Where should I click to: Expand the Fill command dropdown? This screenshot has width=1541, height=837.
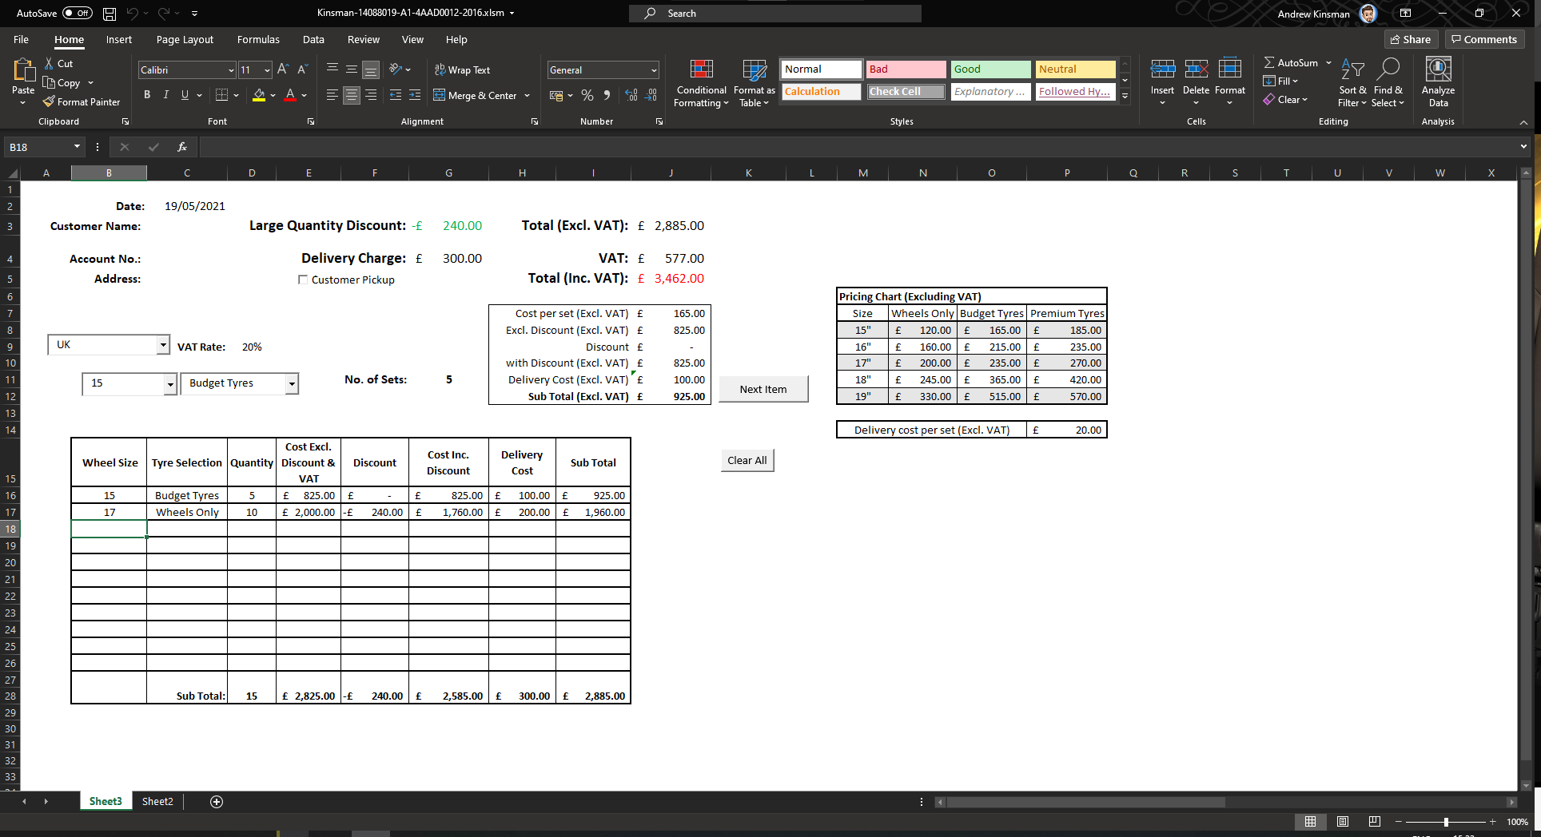click(1296, 81)
